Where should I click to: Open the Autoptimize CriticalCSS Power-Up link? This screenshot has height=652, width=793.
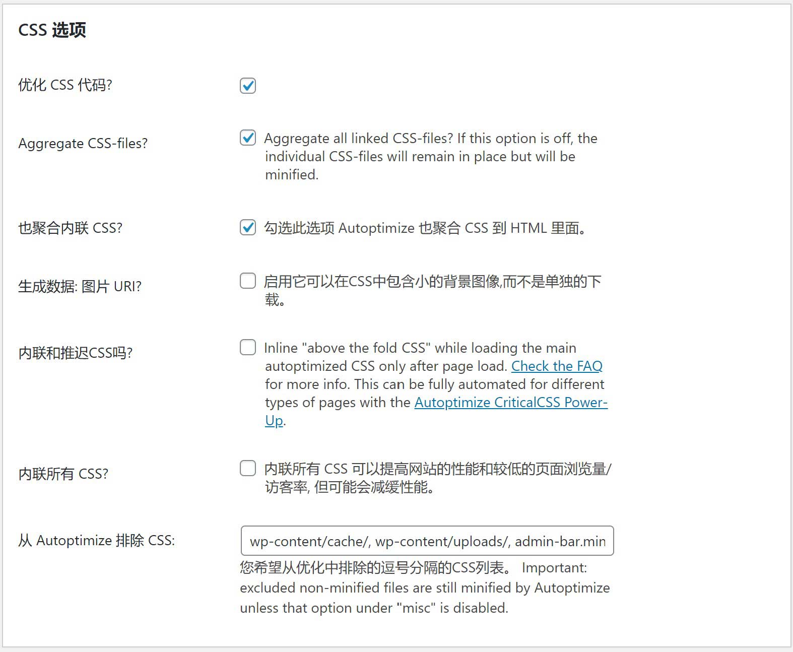510,403
